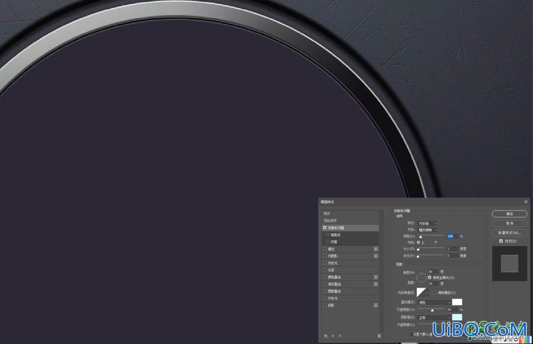The image size is (533, 344).
Task: Click the soften value input field
Action: 452,256
